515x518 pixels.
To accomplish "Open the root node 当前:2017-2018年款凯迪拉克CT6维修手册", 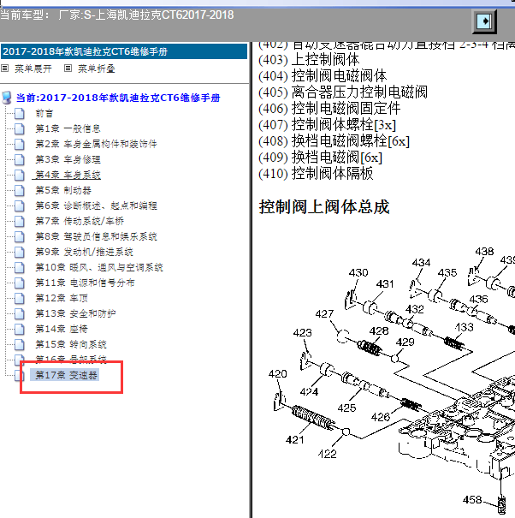I will click(118, 98).
